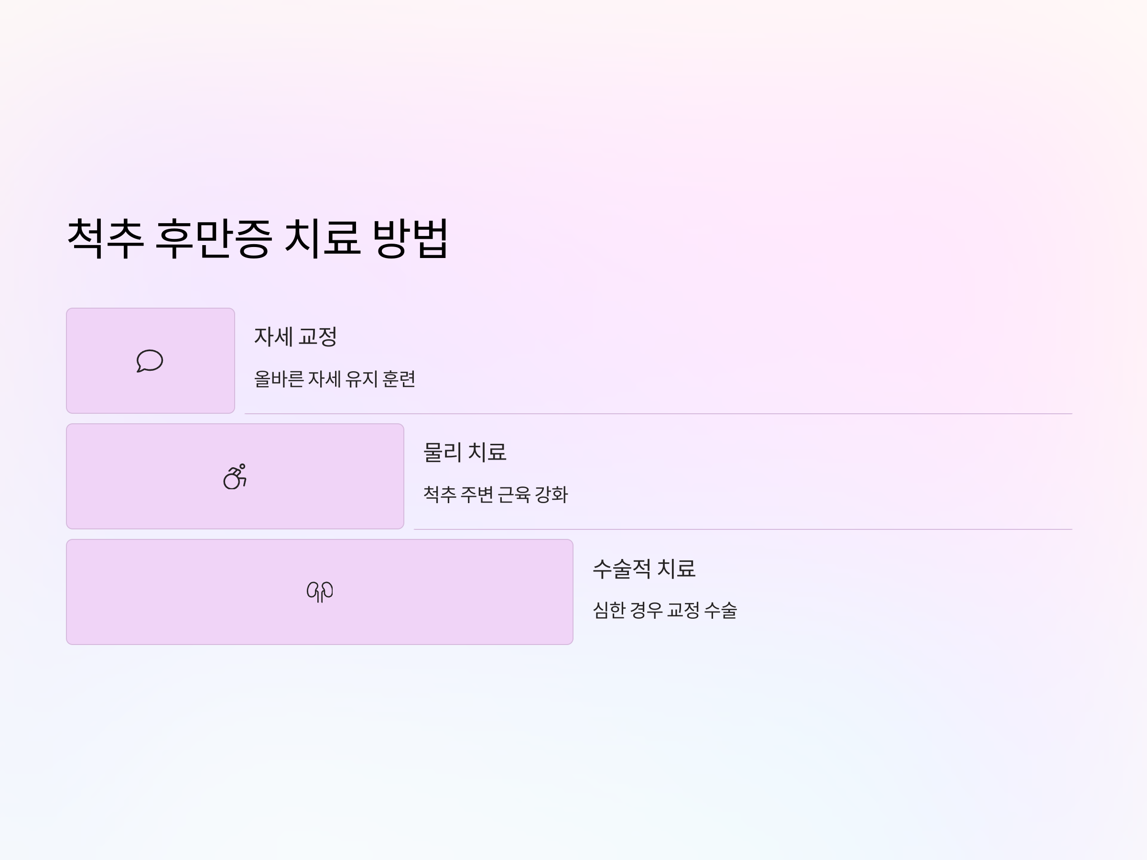Click the left edge of the shortest purple box
Image resolution: width=1147 pixels, height=860 pixels.
coord(68,361)
